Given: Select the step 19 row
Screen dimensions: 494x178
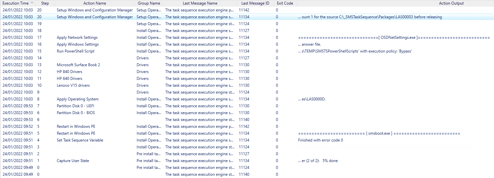Looking at the screenshot, I should [x=247, y=24].
